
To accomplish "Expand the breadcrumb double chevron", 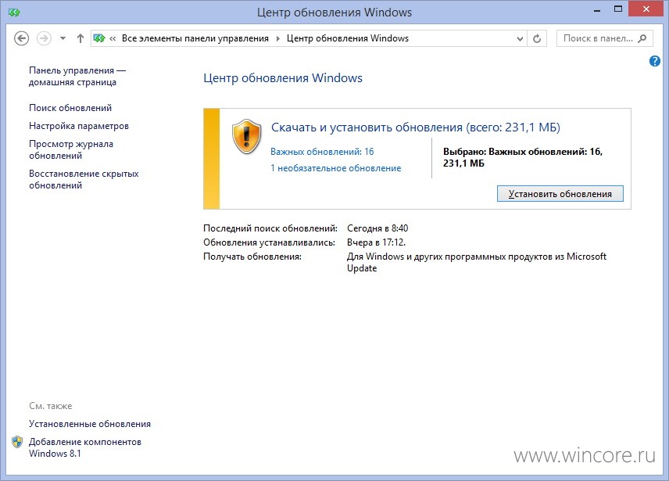I will click(x=113, y=39).
